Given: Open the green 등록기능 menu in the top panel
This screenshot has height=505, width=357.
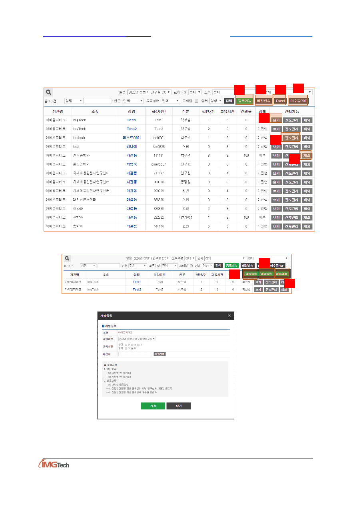Looking at the screenshot, I should click(x=244, y=101).
